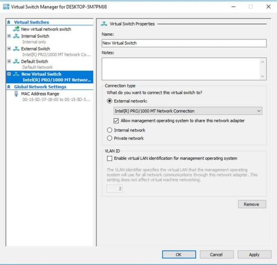Expand the Default Switch tree node
This screenshot has height=265, width=277.
(9, 61)
